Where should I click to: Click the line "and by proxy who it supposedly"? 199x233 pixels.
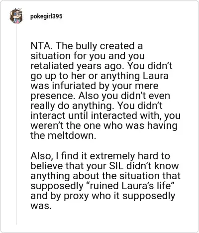[x=103, y=196]
